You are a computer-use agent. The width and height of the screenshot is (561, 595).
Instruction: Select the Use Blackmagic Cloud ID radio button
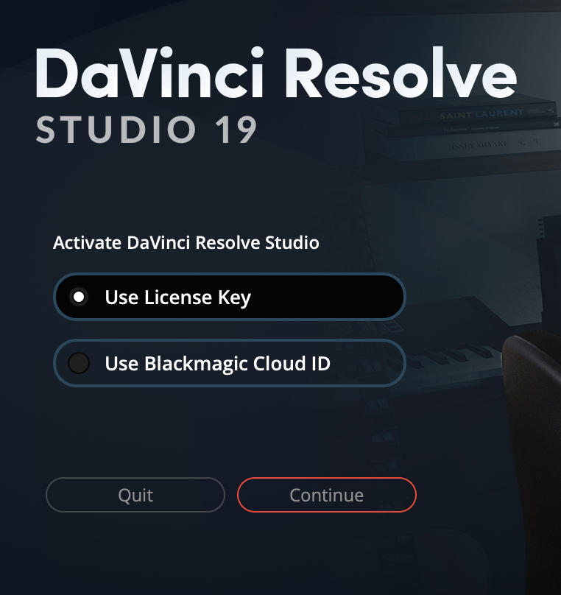tap(79, 363)
